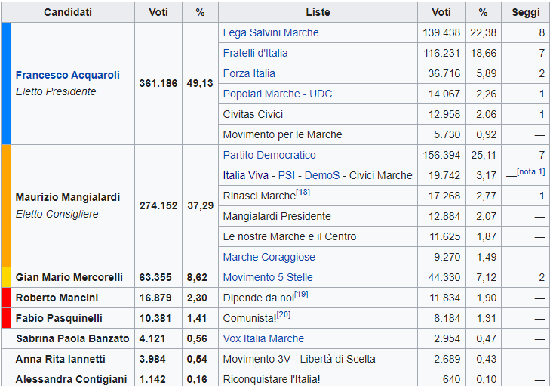Screen dimensions: 550x386
Task: Jump to footnote reference 19
Action: click(x=301, y=295)
